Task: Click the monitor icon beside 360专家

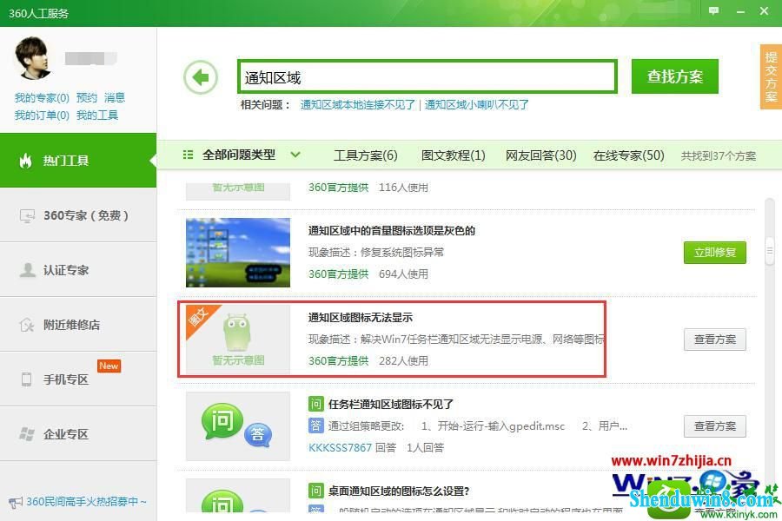Action: tap(27, 216)
